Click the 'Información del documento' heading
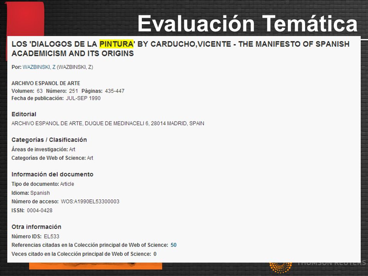 tap(53, 174)
